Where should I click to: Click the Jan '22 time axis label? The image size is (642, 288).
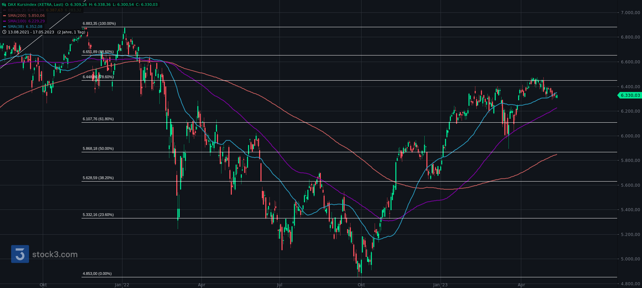point(122,285)
